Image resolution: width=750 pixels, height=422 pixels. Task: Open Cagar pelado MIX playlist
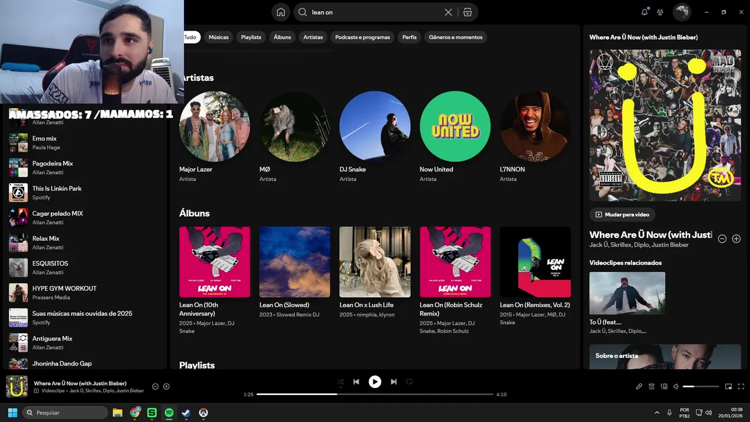[x=86, y=217]
